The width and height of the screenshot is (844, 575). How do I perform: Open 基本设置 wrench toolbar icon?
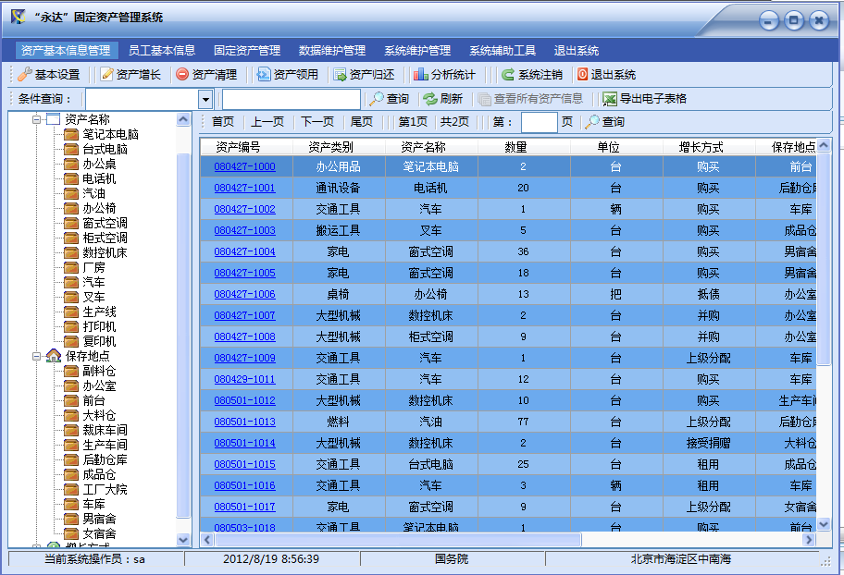(x=25, y=74)
